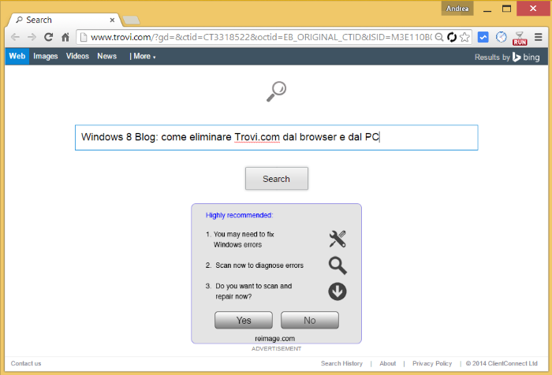Go to the browser home page icon
The height and width of the screenshot is (375, 552).
click(x=65, y=37)
